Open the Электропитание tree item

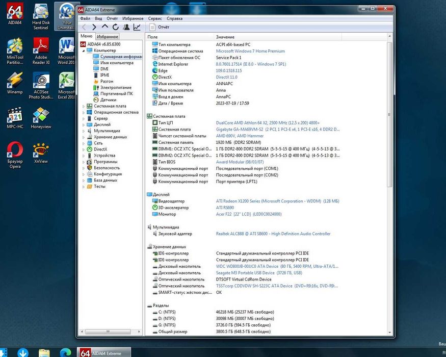coord(112,87)
